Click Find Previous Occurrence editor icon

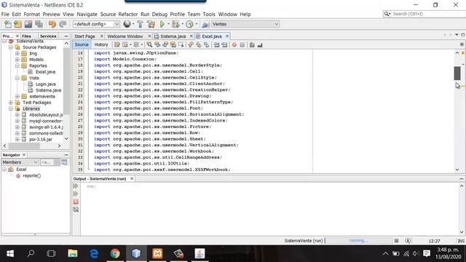157,45
